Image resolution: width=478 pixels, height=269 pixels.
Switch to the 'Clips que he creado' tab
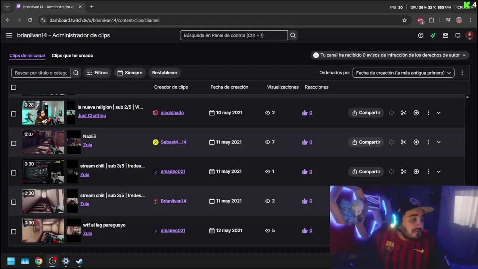[x=72, y=56]
